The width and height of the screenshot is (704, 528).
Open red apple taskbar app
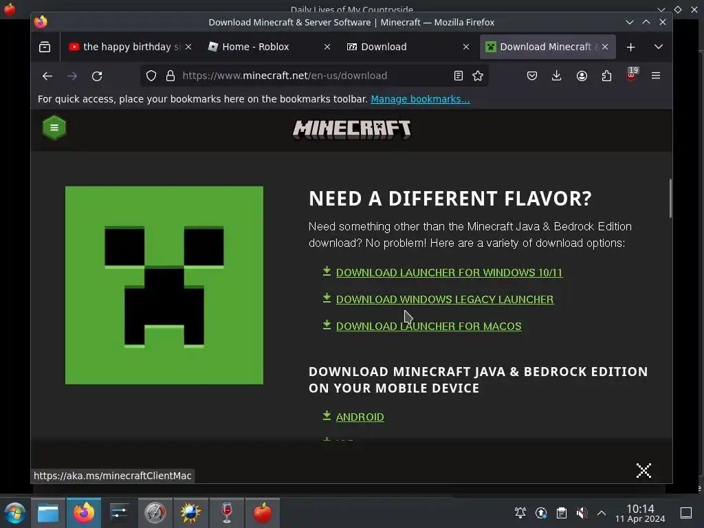click(262, 513)
